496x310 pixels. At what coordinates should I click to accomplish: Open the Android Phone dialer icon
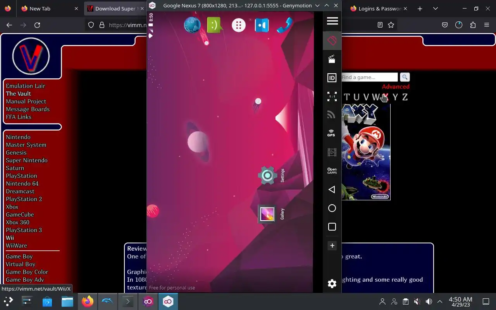[x=284, y=26]
